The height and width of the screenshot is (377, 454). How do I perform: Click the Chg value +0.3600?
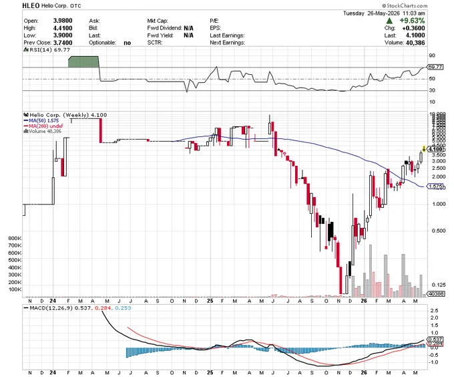tap(413, 28)
